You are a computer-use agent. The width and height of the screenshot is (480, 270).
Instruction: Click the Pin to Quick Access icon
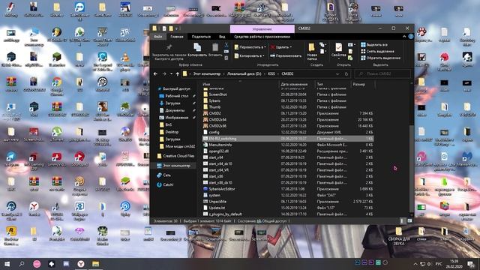[169, 47]
